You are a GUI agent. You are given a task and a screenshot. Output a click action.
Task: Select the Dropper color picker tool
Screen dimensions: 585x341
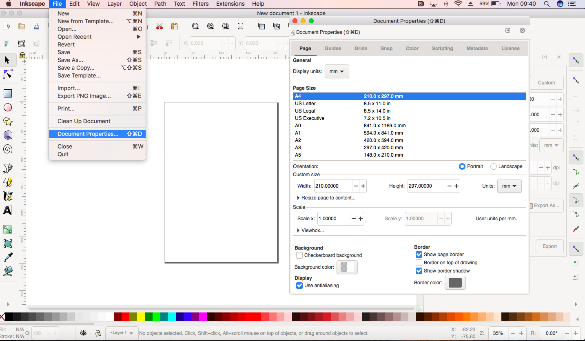pos(7,257)
